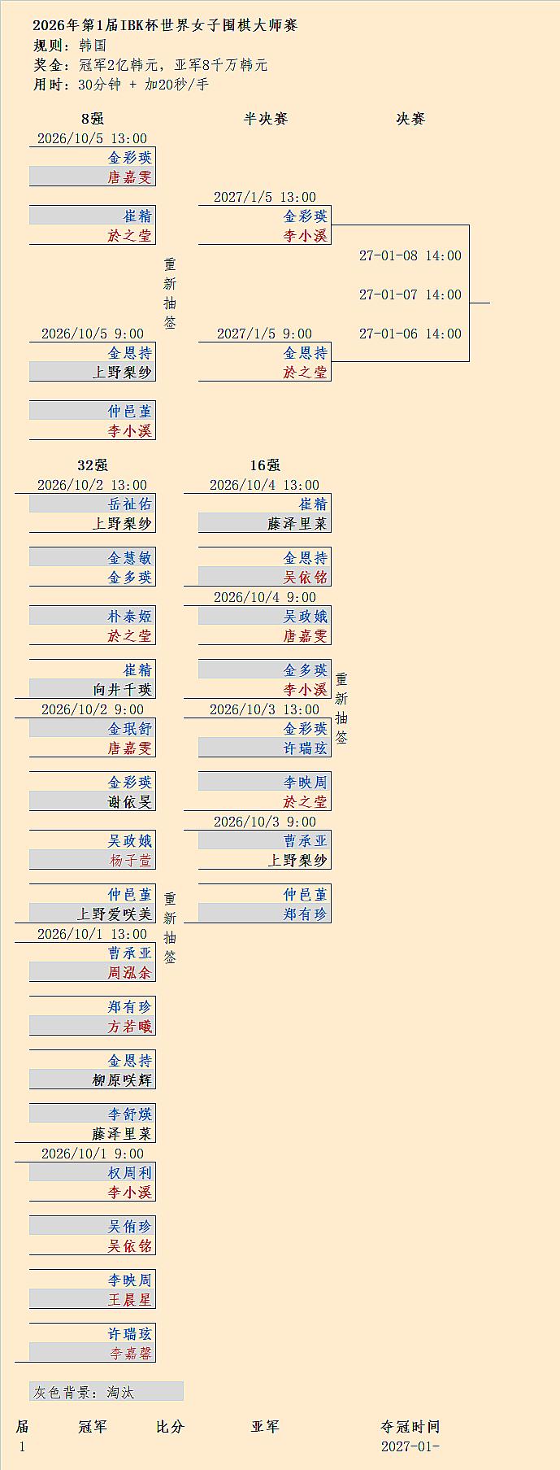Image resolution: width=560 pixels, height=1470 pixels.
Task: Click player 上野爱咲美
Action: (115, 914)
